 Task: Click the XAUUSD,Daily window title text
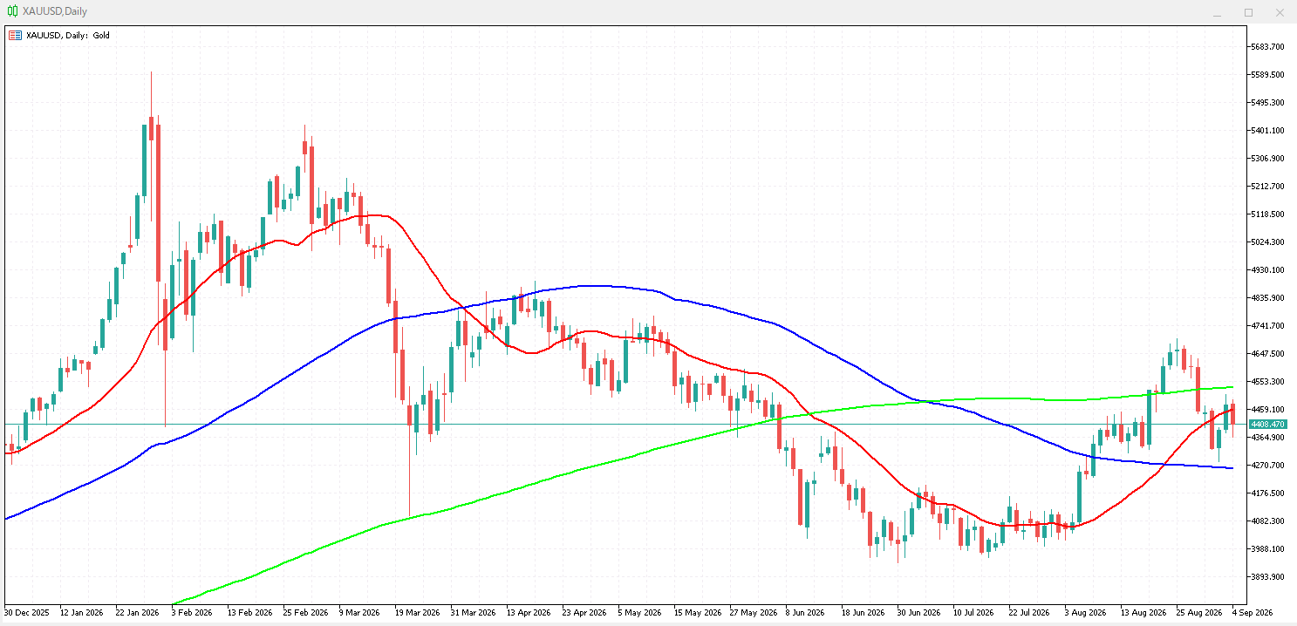click(x=54, y=11)
